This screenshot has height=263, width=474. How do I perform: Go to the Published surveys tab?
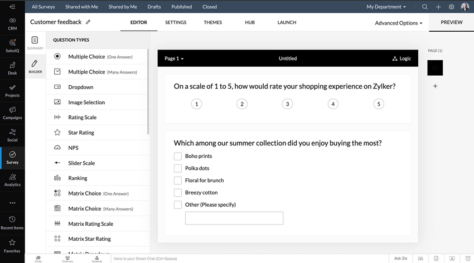point(181,7)
